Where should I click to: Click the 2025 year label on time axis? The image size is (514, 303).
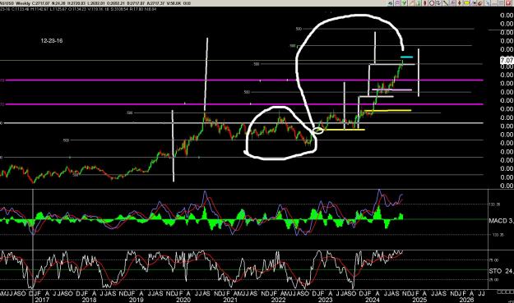[419, 300]
